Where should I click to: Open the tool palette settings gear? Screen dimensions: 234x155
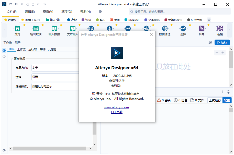point(209,19)
